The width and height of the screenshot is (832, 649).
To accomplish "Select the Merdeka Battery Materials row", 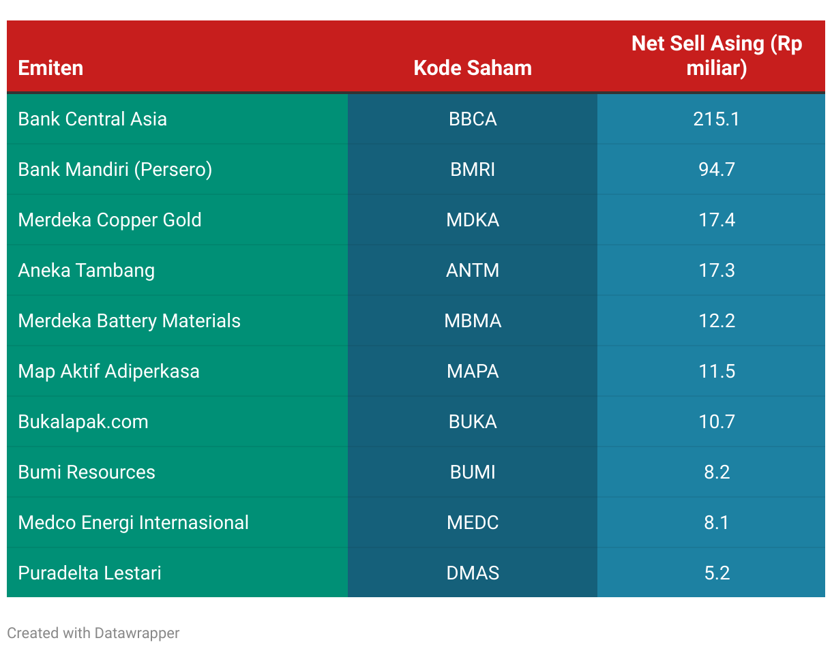I will (x=416, y=321).
